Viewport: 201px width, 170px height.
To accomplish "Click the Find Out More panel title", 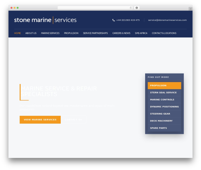I will tap(158, 77).
